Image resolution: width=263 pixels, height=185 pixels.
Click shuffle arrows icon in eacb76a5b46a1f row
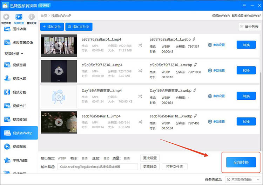point(140,122)
